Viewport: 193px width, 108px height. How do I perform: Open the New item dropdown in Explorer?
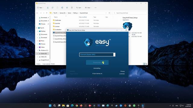40,7
